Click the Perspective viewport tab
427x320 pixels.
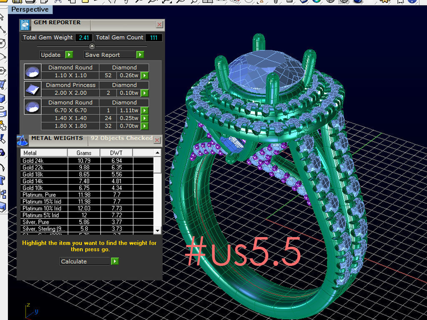[30, 10]
